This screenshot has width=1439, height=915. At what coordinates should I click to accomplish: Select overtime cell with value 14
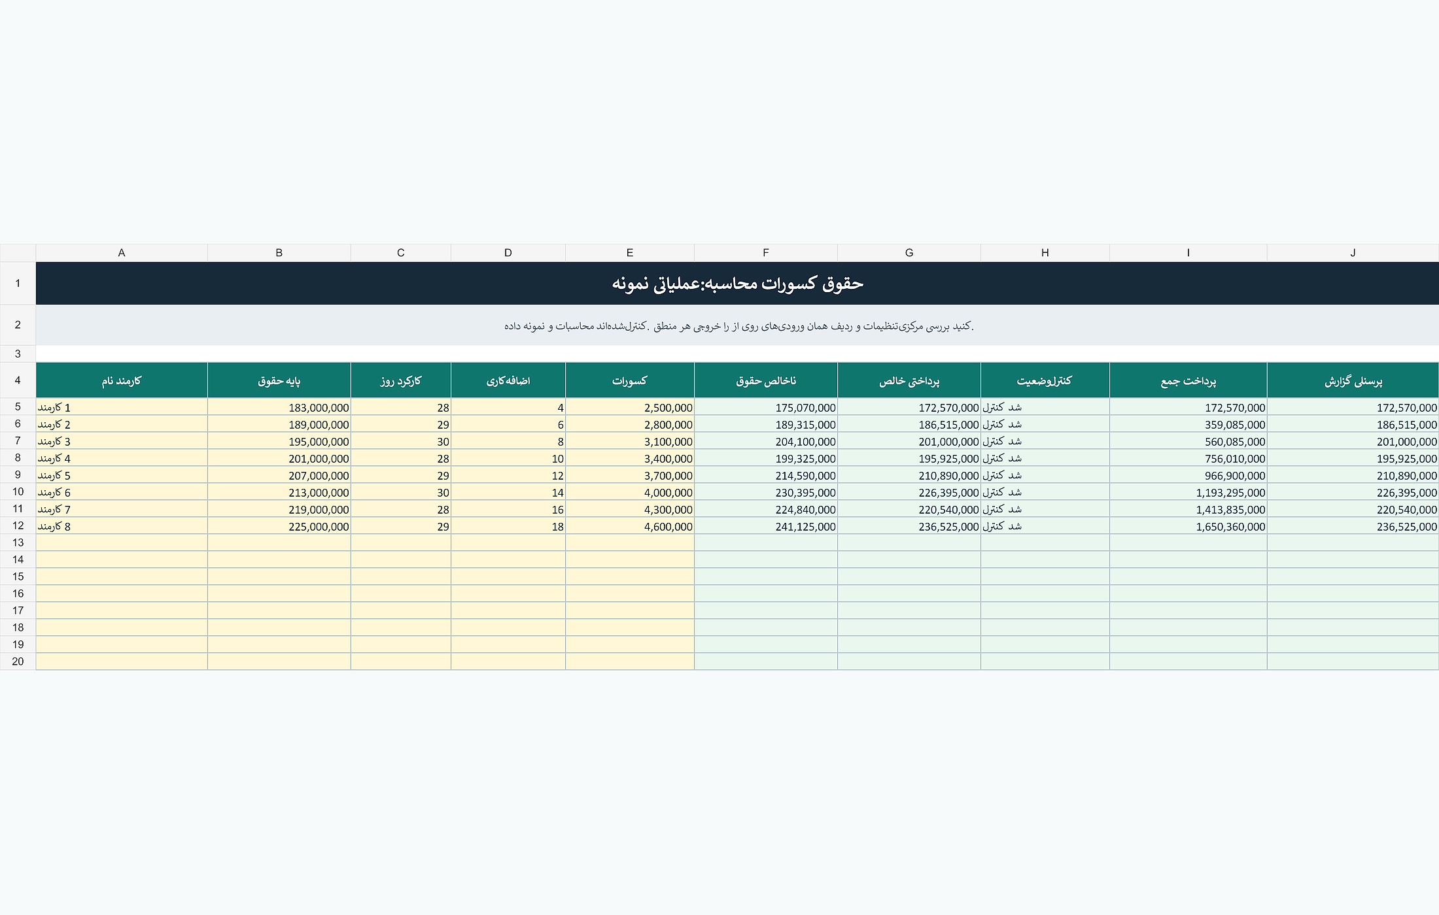click(x=508, y=492)
